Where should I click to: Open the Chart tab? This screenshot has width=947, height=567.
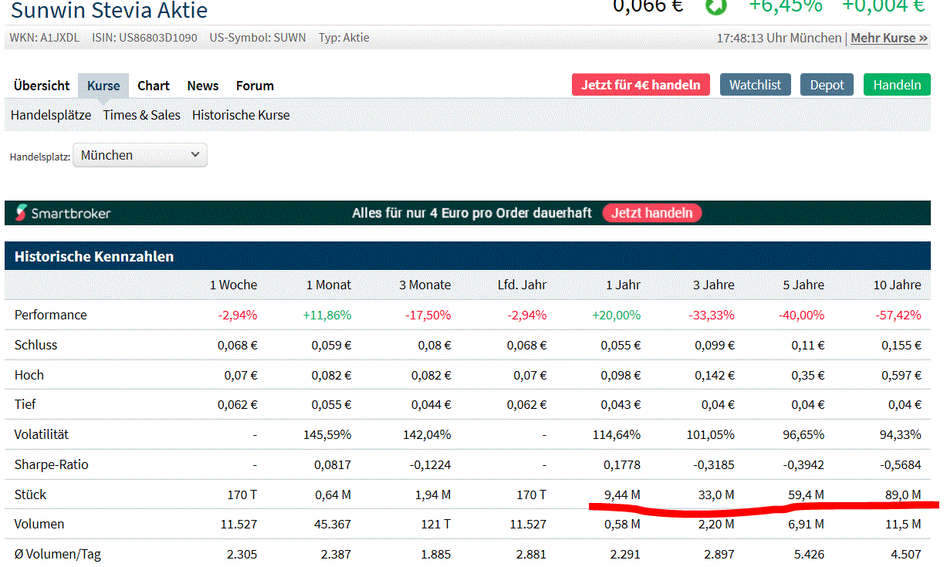click(x=154, y=86)
